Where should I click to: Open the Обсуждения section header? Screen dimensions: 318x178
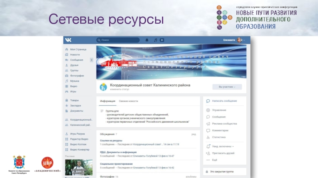[x=107, y=134]
